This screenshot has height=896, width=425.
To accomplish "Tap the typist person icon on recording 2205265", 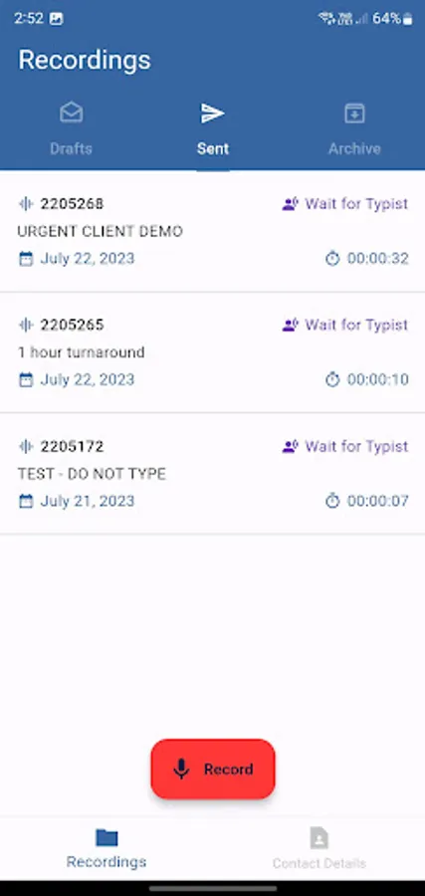I will [x=291, y=326].
